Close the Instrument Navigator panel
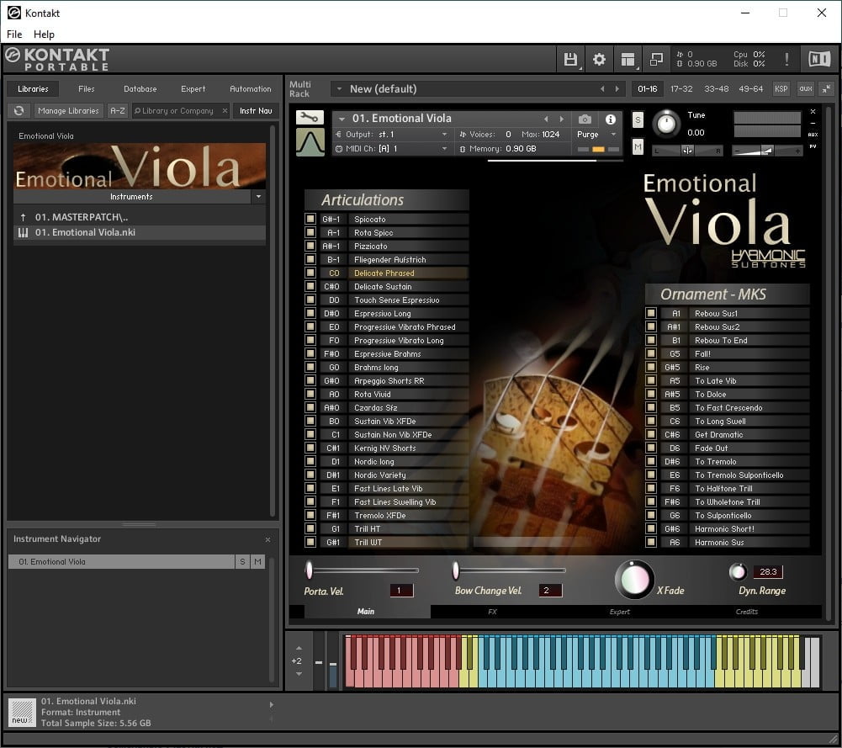This screenshot has width=842, height=748. coord(268,539)
